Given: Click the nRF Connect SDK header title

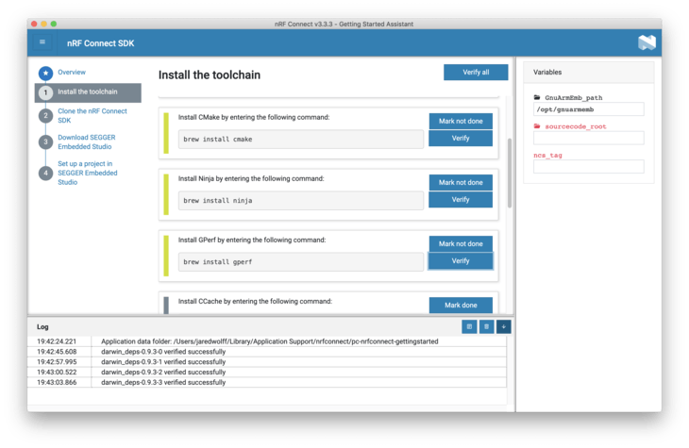Looking at the screenshot, I should (x=101, y=43).
